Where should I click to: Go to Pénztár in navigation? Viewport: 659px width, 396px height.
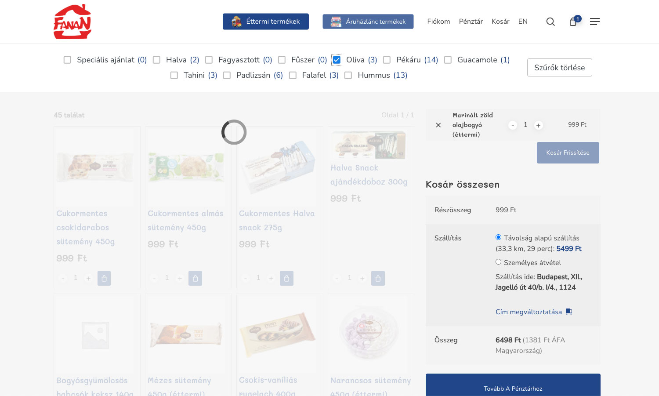pyautogui.click(x=471, y=22)
